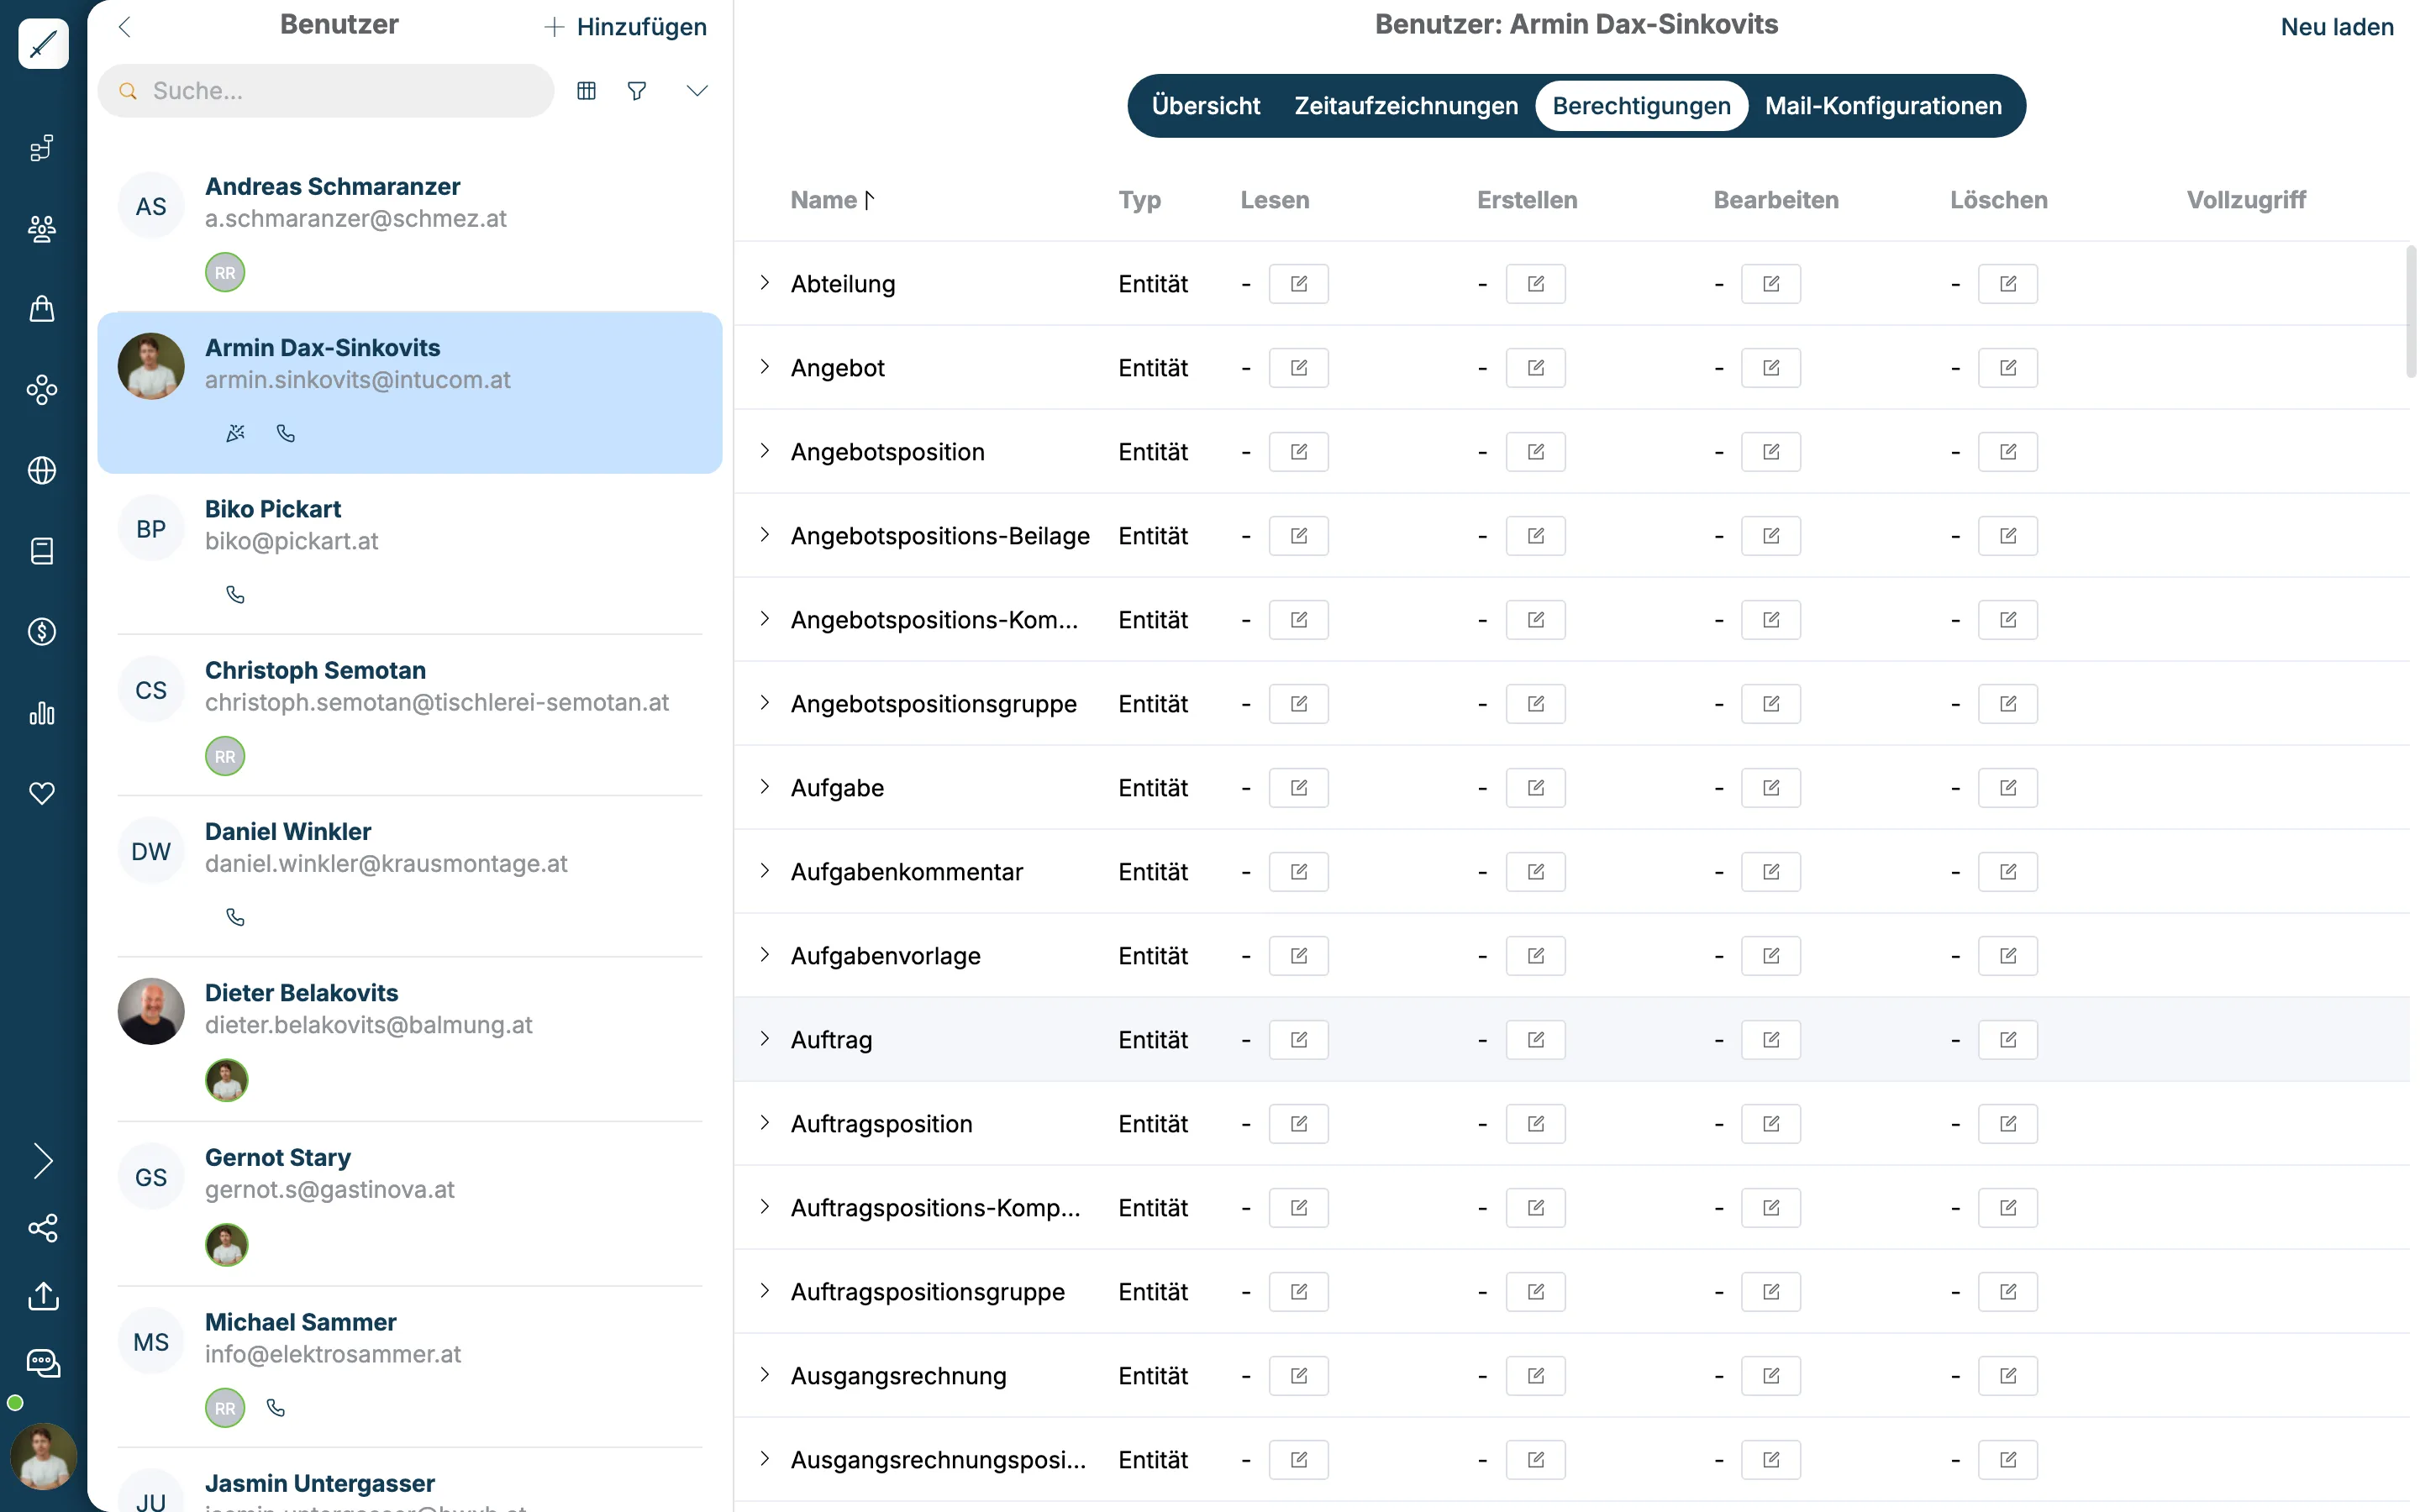
Task: Click the upload export icon in the sidebar
Action: click(43, 1296)
